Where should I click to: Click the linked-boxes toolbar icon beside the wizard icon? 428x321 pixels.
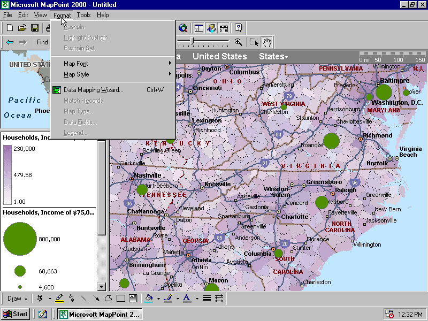[224, 28]
